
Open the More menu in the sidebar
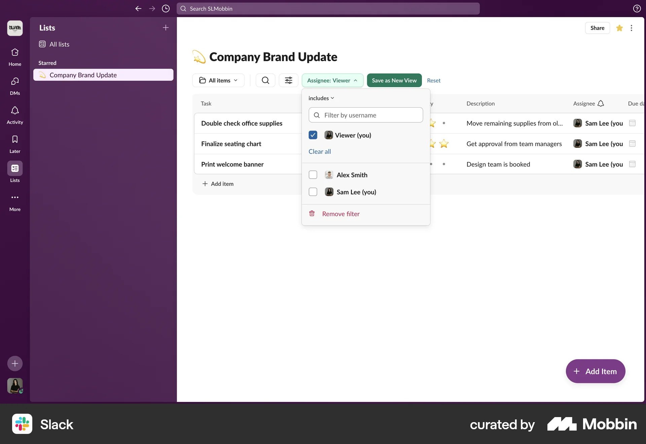click(14, 202)
